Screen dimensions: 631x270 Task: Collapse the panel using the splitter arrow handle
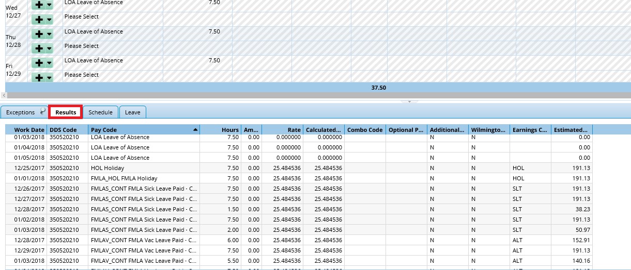point(409,102)
